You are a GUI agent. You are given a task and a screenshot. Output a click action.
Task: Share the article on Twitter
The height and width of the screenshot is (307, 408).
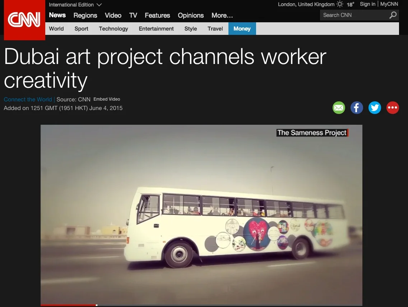click(x=375, y=107)
